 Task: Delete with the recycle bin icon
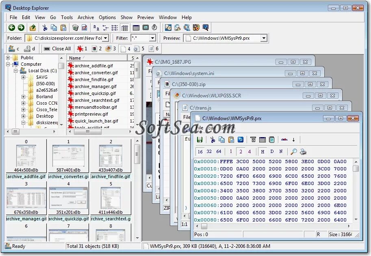pos(75,28)
